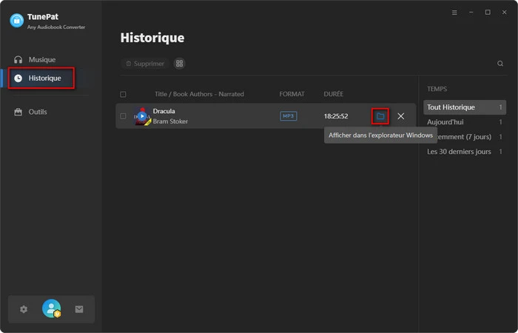Select the Aujourd'hui filter
The height and width of the screenshot is (333, 518).
[x=465, y=122]
